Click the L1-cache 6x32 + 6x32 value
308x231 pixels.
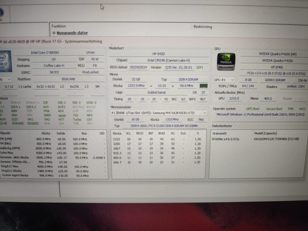[46, 86]
